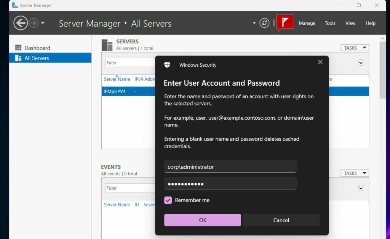Click the Events Filter input field
Viewport: 390px width, 239px height.
coord(130,188)
